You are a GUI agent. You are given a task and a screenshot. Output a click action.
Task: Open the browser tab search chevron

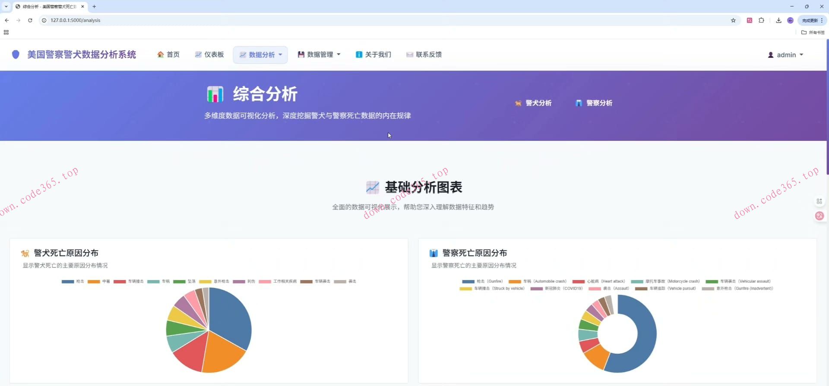pyautogui.click(x=6, y=6)
